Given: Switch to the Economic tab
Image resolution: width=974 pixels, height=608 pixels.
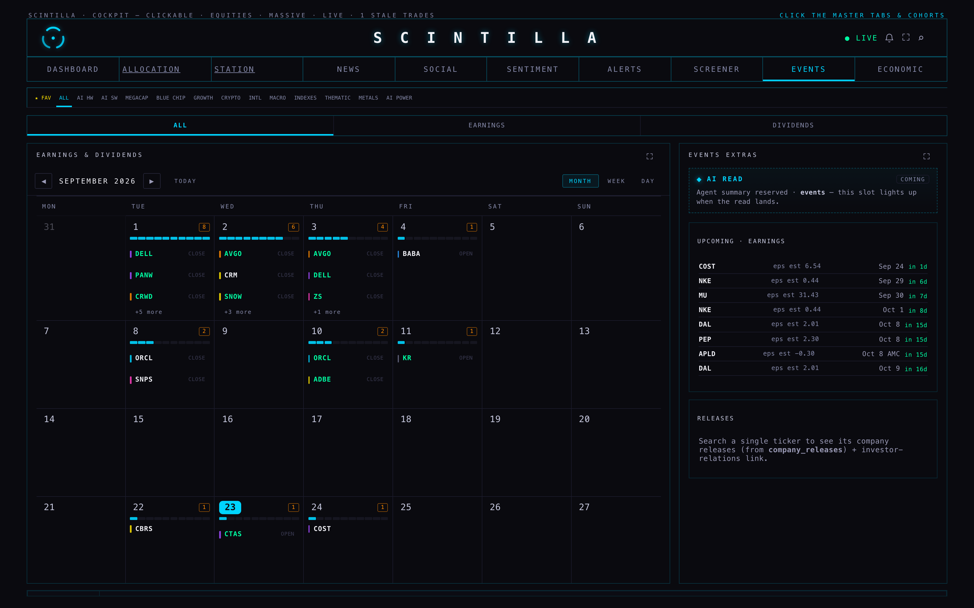Looking at the screenshot, I should point(900,69).
